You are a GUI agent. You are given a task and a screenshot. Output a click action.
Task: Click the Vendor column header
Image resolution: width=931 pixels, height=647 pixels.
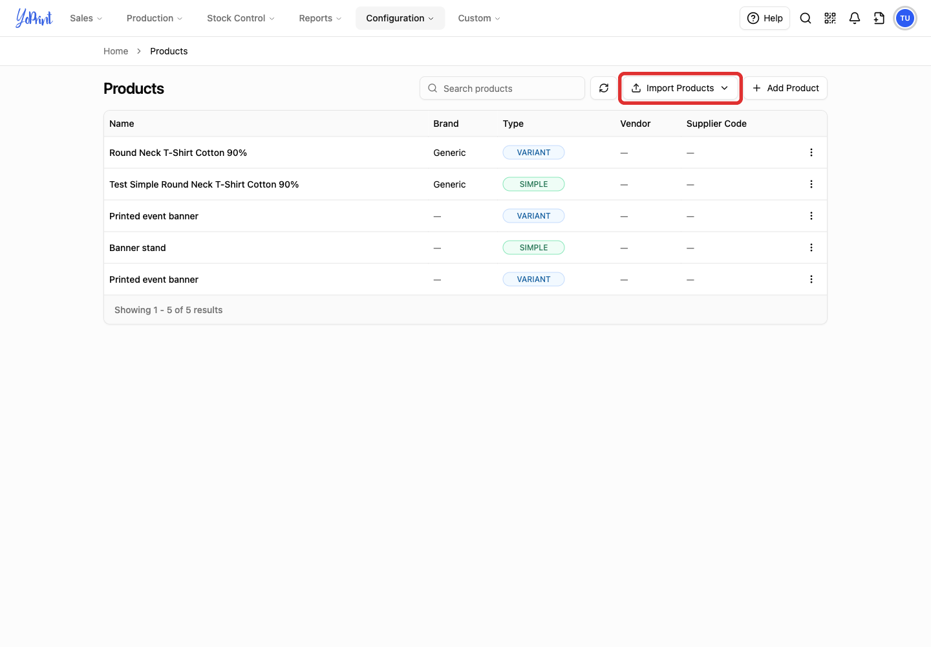[636, 124]
